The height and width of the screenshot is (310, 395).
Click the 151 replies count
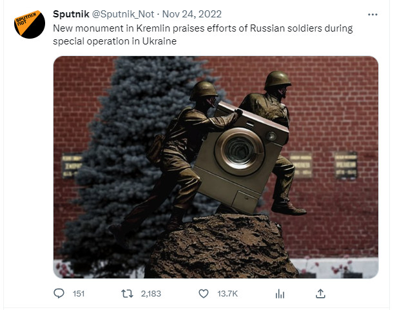point(79,294)
